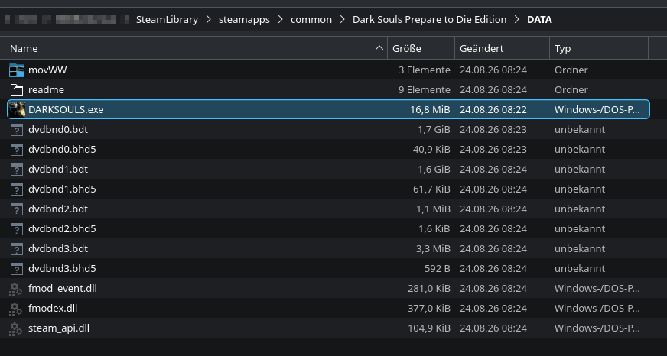Click the 61,7 KiB size value
Image resolution: width=667 pixels, height=356 pixels.
coord(431,189)
